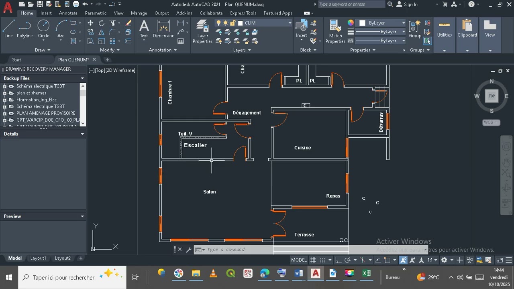Click the CLIM layer white color swatch
This screenshot has width=514, height=289.
click(241, 23)
